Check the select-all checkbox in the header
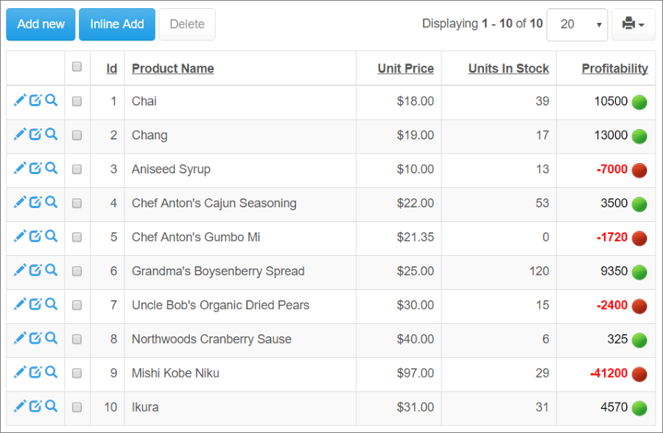This screenshot has height=433, width=663. (x=76, y=66)
